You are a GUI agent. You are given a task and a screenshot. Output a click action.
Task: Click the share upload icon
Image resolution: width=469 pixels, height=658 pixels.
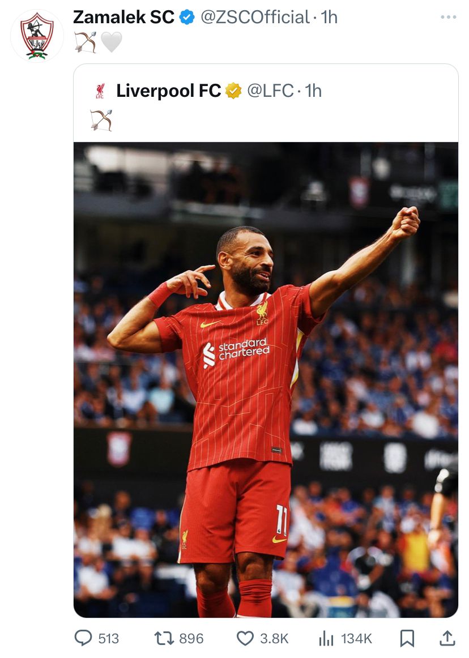(447, 638)
